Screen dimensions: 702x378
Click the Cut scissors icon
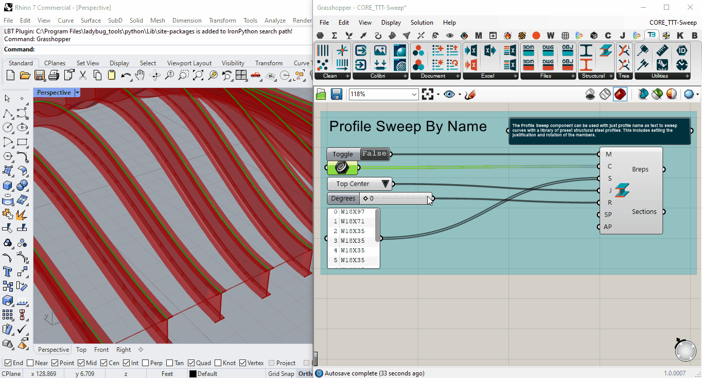click(x=83, y=76)
